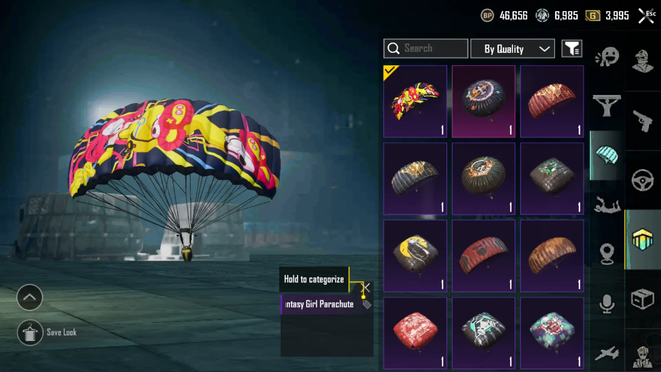Open the emote category icon
661x372 pixels.
(x=607, y=57)
